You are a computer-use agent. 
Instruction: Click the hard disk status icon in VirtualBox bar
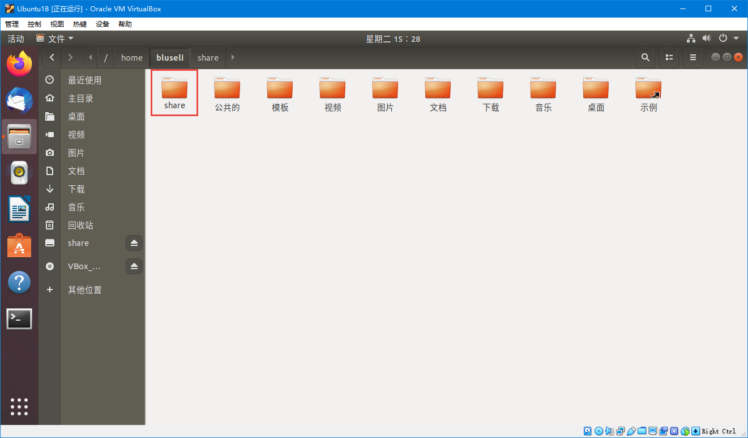[x=587, y=431]
